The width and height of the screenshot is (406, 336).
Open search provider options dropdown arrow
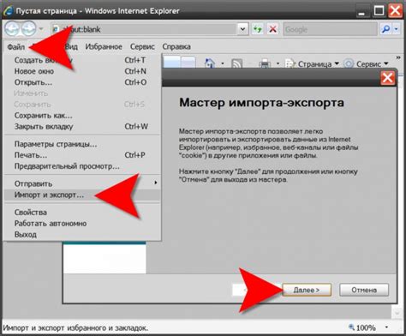pyautogui.click(x=397, y=29)
